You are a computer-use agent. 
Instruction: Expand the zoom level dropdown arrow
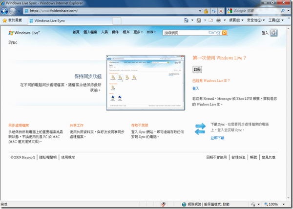(284, 204)
